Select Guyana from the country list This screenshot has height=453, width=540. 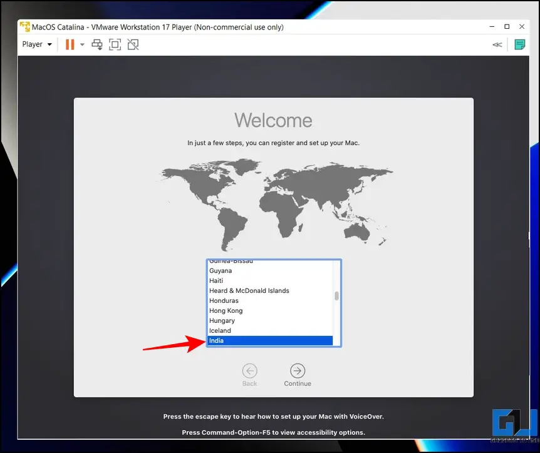(269, 270)
